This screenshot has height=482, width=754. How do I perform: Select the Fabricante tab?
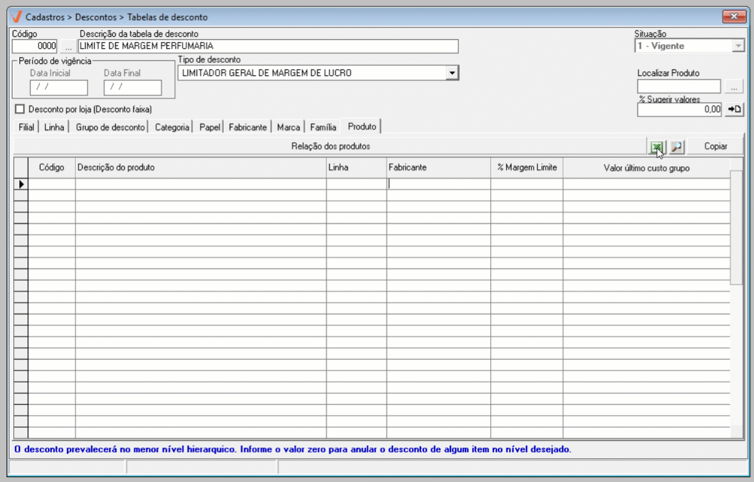(x=248, y=127)
